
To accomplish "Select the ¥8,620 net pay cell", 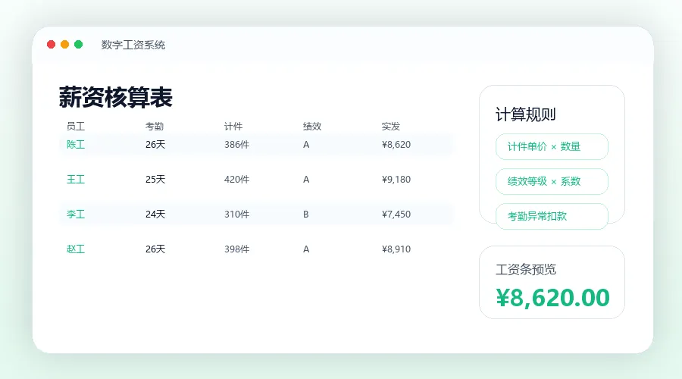I will pyautogui.click(x=396, y=145).
